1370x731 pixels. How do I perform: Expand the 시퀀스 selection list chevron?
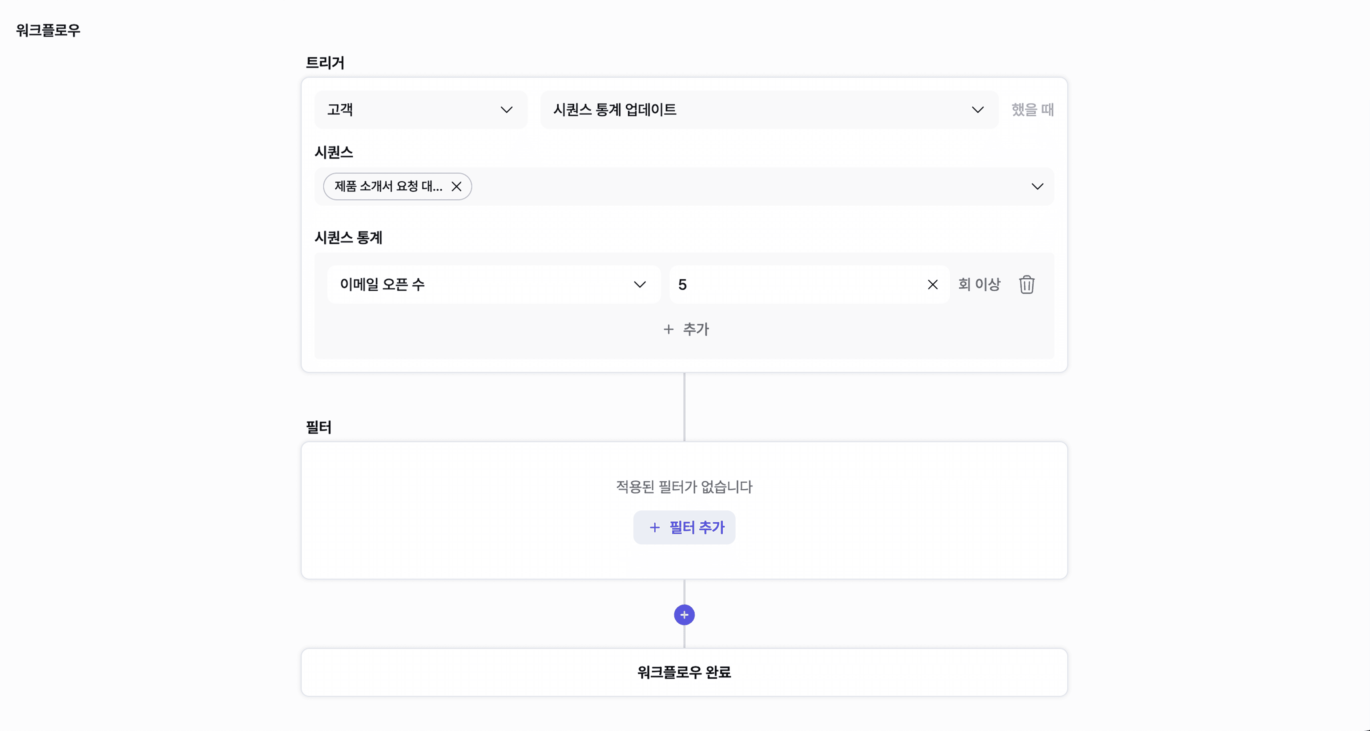click(x=1037, y=186)
